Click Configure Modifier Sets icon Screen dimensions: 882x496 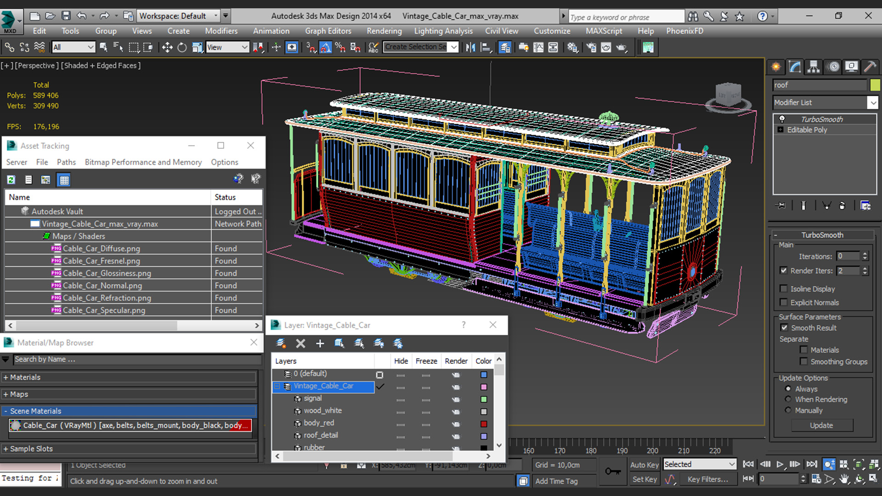pyautogui.click(x=865, y=206)
